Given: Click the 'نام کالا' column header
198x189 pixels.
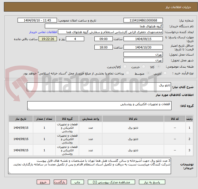Looking at the screenshot, I should click(133, 119).
